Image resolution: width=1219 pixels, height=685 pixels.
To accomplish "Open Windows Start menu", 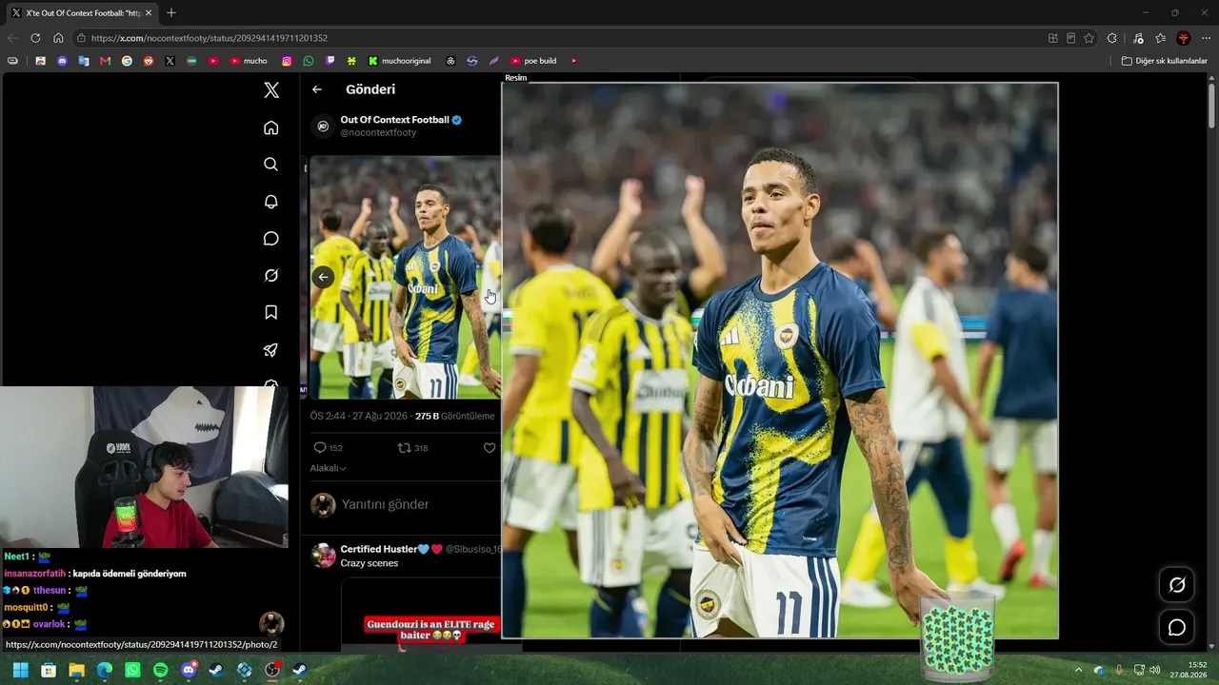I will coord(20,670).
